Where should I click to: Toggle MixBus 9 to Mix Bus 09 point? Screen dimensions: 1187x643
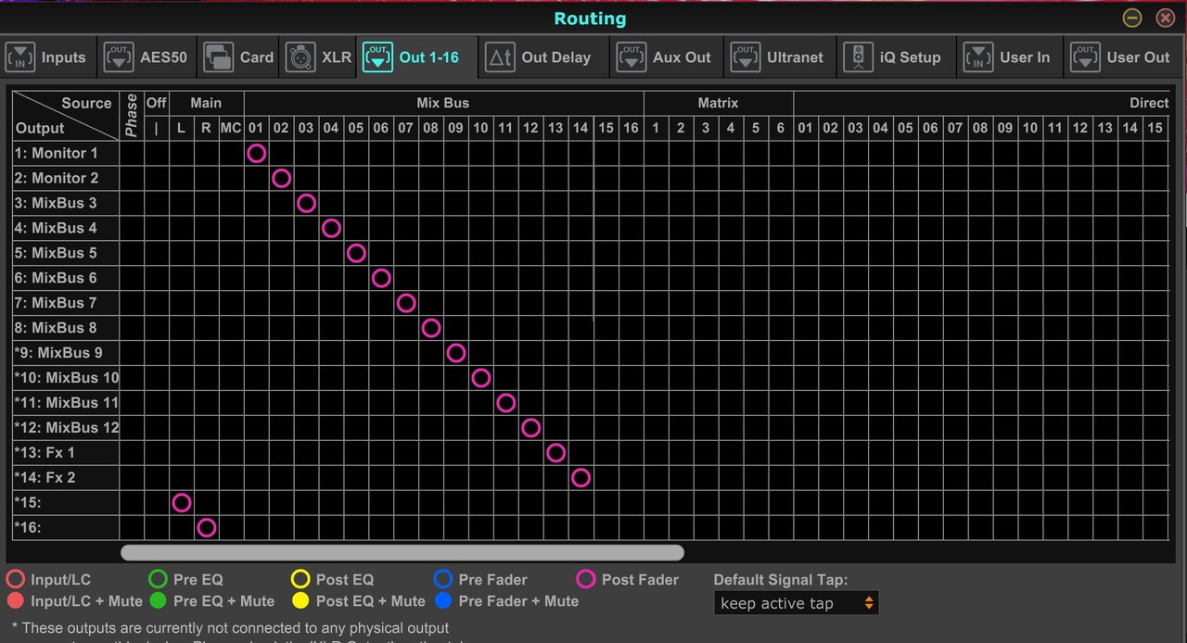pyautogui.click(x=456, y=353)
